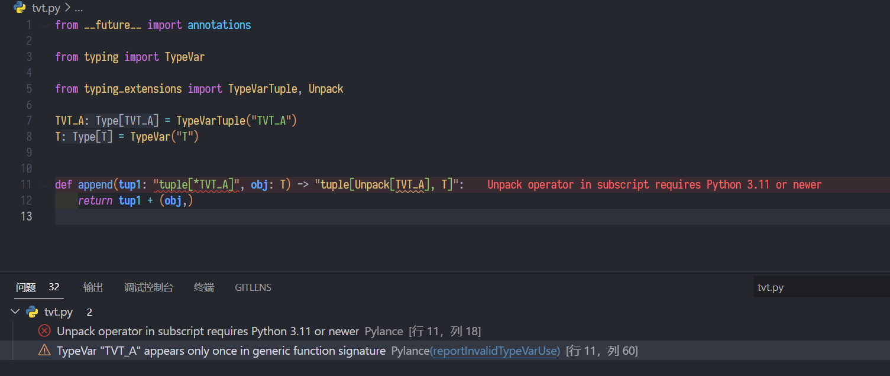Switch to the 输出 panel
This screenshot has height=376, width=890.
(93, 287)
